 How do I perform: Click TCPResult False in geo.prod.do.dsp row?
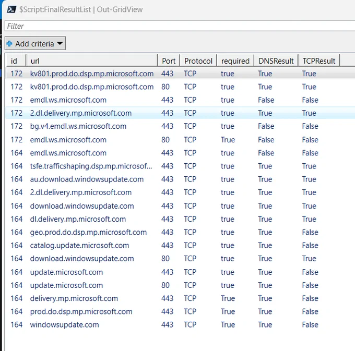[310, 232]
